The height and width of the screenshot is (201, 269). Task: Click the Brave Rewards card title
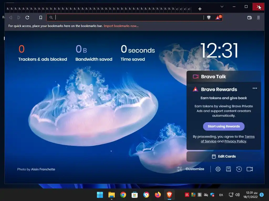(x=219, y=90)
